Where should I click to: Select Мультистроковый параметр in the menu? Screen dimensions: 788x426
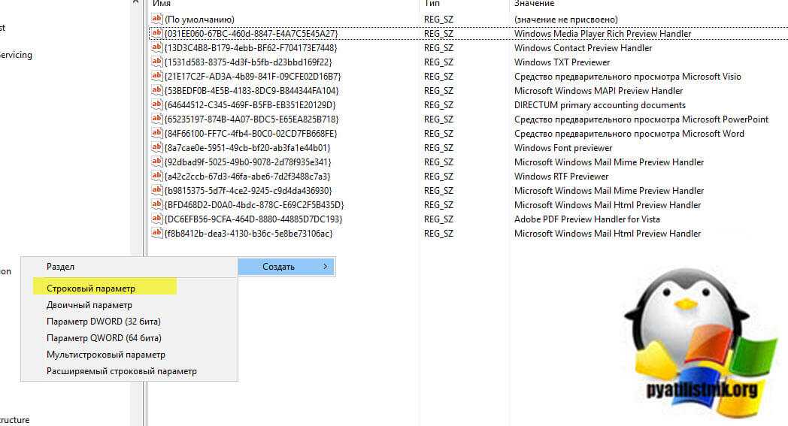tap(106, 355)
